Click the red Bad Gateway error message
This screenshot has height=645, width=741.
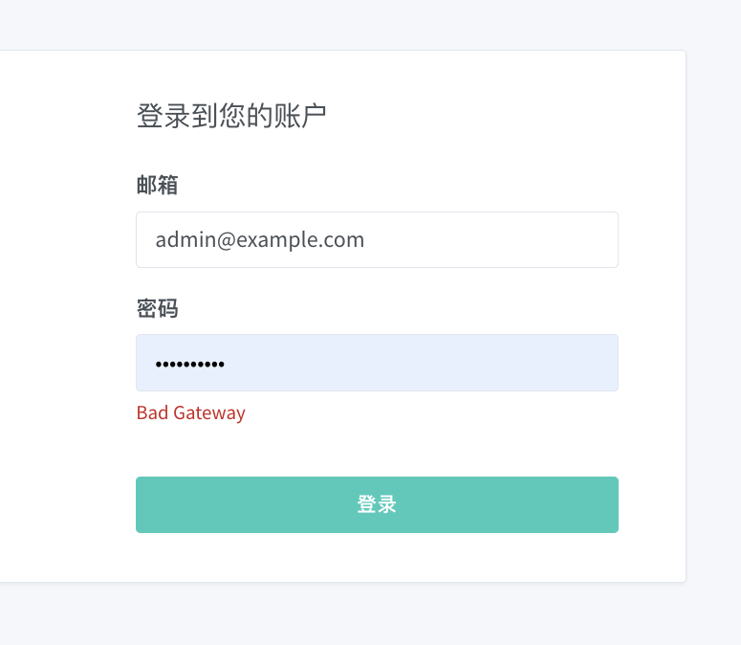(191, 412)
